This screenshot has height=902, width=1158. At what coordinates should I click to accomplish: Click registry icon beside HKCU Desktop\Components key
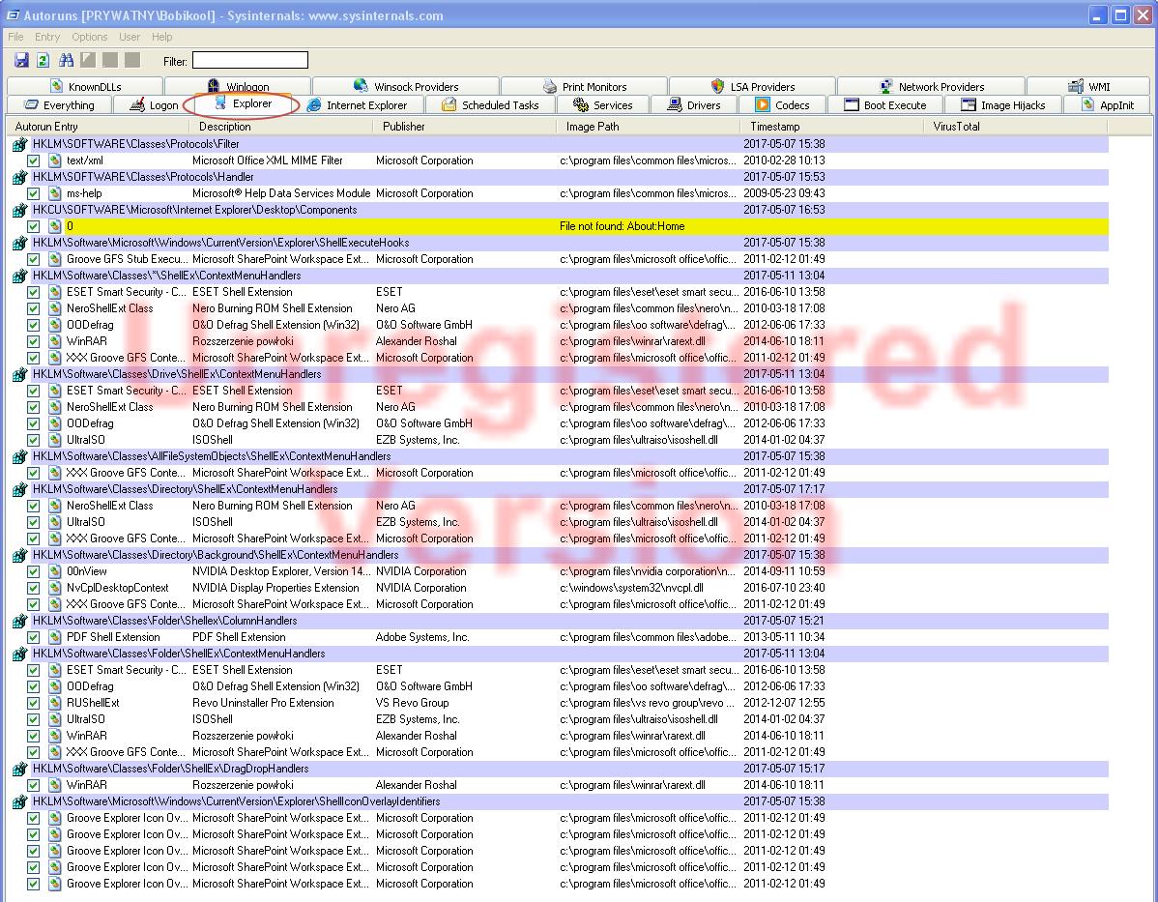click(20, 210)
